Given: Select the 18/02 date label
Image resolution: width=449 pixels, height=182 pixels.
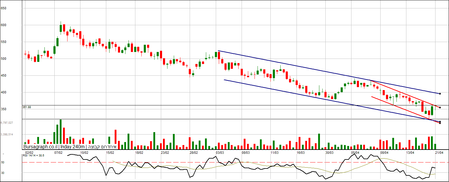Looking at the screenshot, I should 139,153.
